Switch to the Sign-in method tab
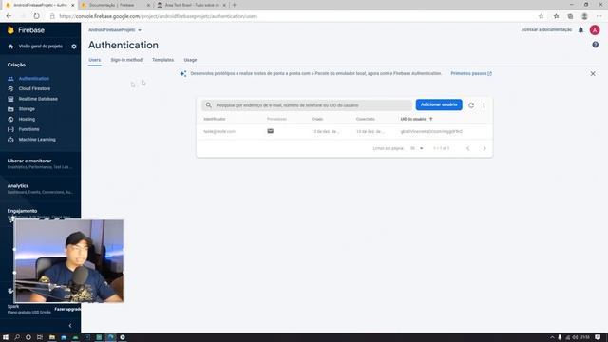Viewport: 608px width, 342px height. 126,60
